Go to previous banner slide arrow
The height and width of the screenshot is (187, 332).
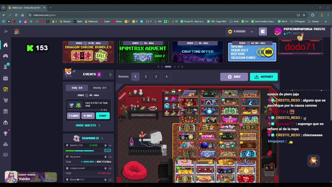coord(158,67)
